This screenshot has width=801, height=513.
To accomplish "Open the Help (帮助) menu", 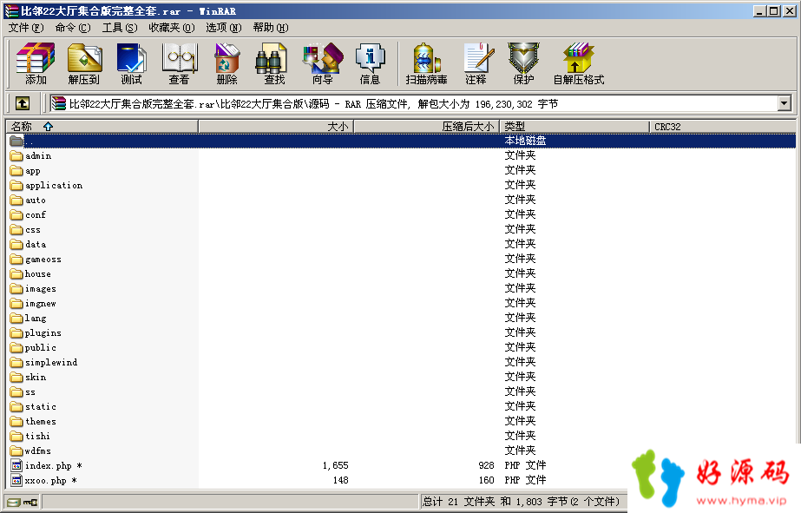I will 270,28.
